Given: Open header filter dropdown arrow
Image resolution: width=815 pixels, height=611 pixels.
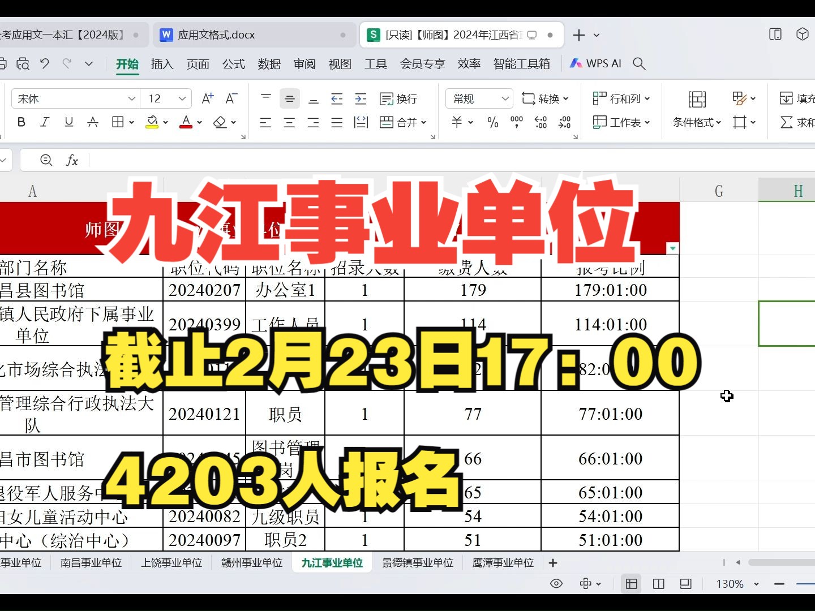Looking at the screenshot, I should pyautogui.click(x=673, y=248).
